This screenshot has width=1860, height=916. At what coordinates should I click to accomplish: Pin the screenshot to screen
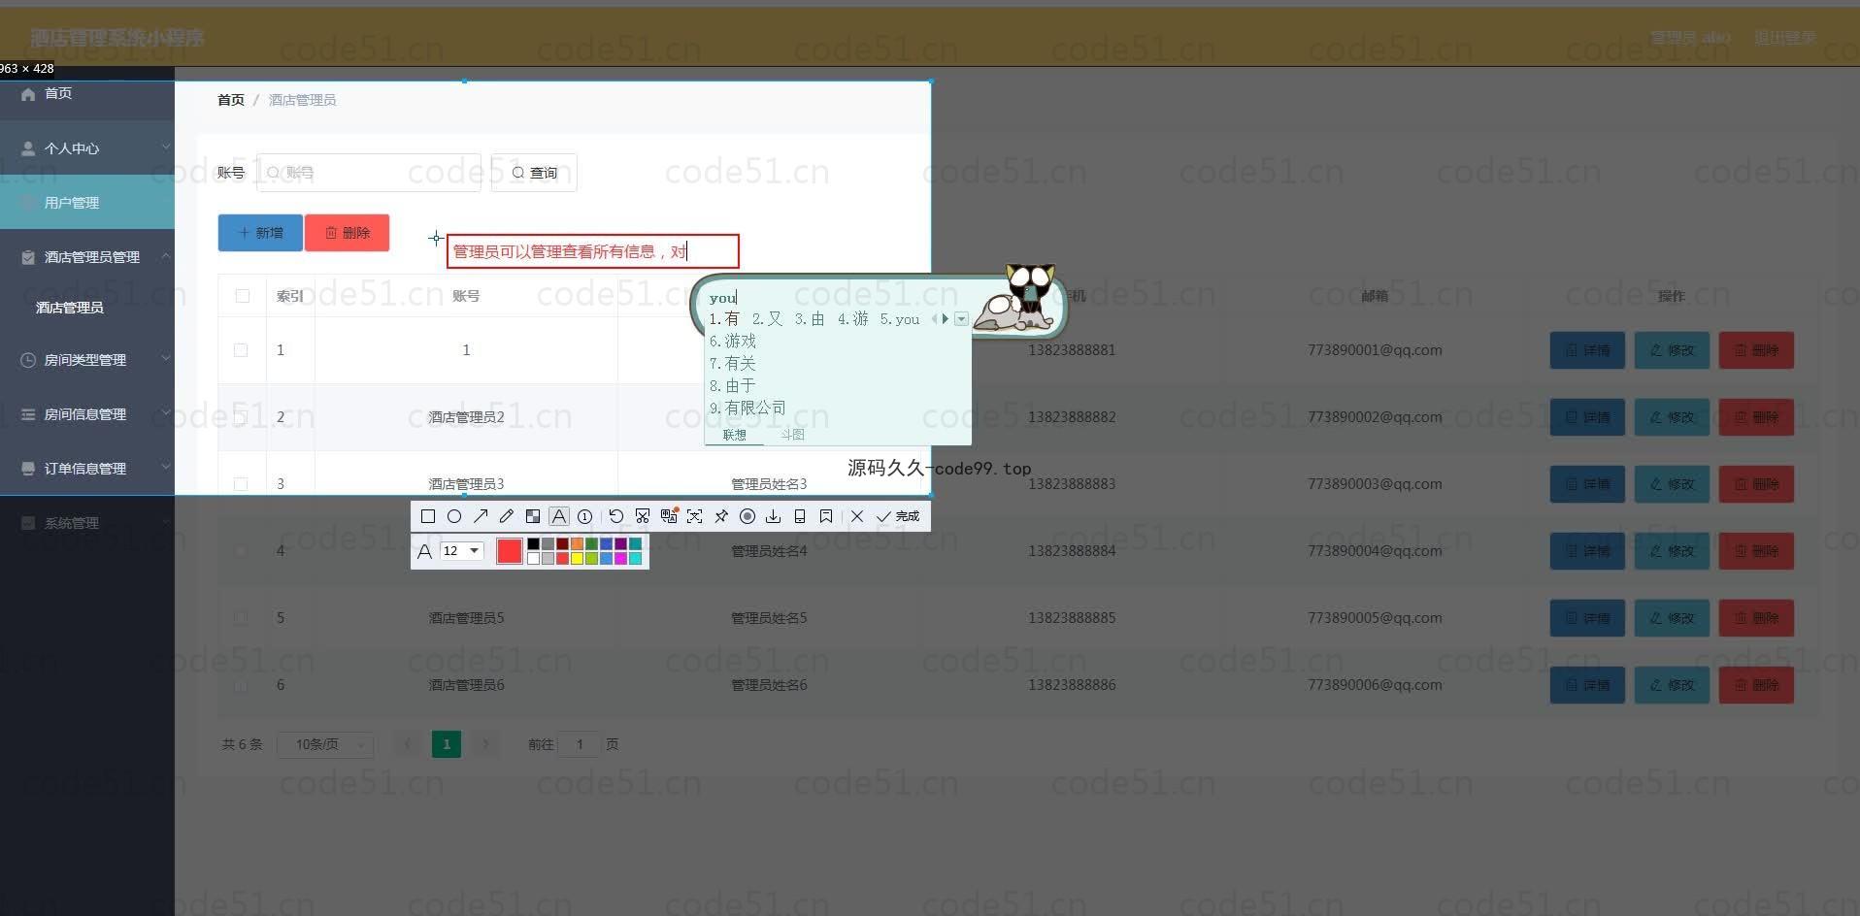(721, 516)
